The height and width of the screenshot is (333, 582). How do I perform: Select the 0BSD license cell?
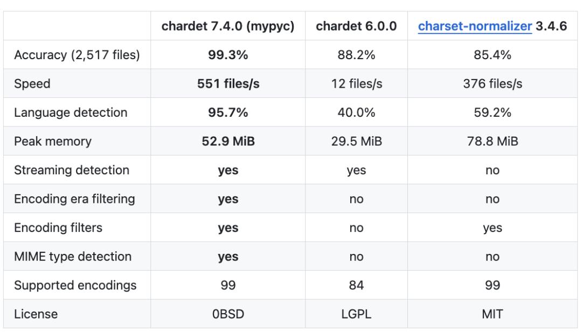click(228, 314)
